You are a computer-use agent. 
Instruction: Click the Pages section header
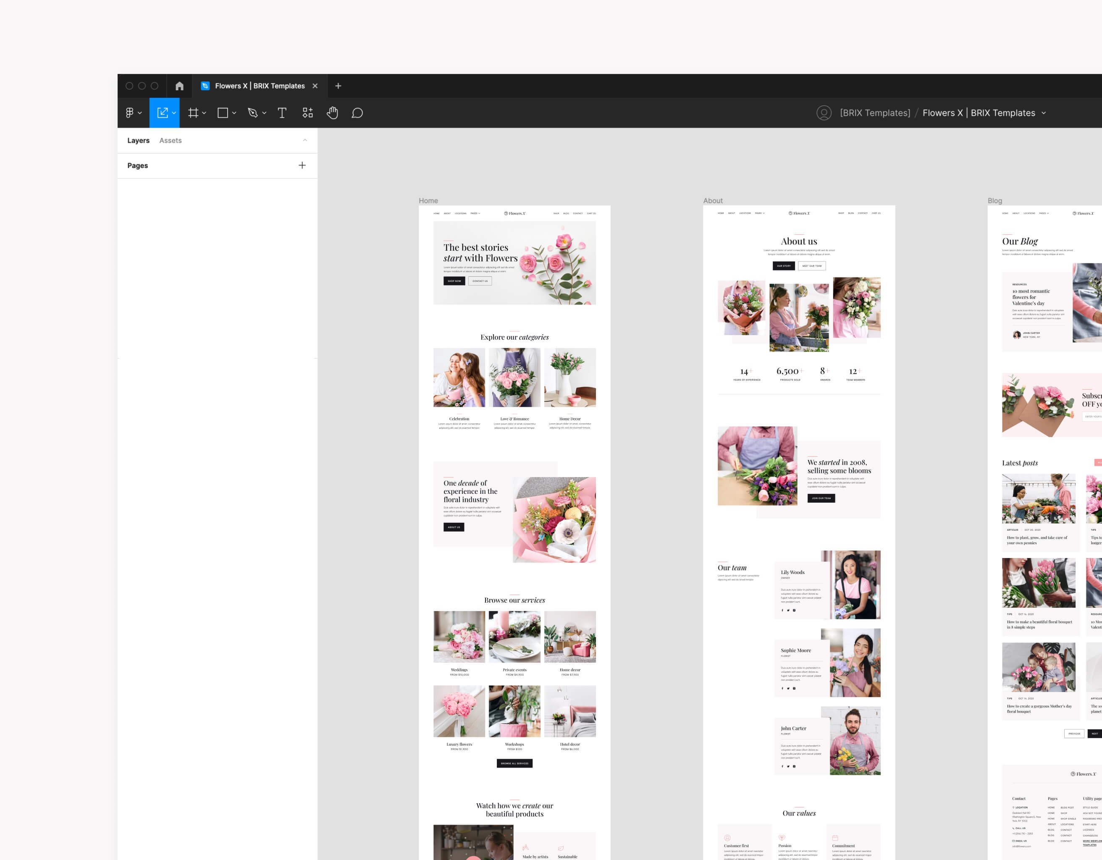tap(138, 165)
